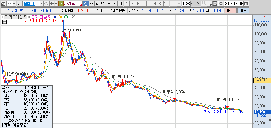Select the 주 weekly chart period
The width and height of the screenshot is (271, 128).
tap(92, 4)
